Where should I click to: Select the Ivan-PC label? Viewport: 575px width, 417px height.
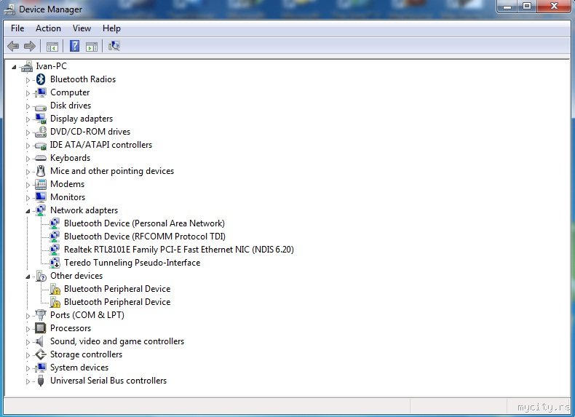point(51,66)
